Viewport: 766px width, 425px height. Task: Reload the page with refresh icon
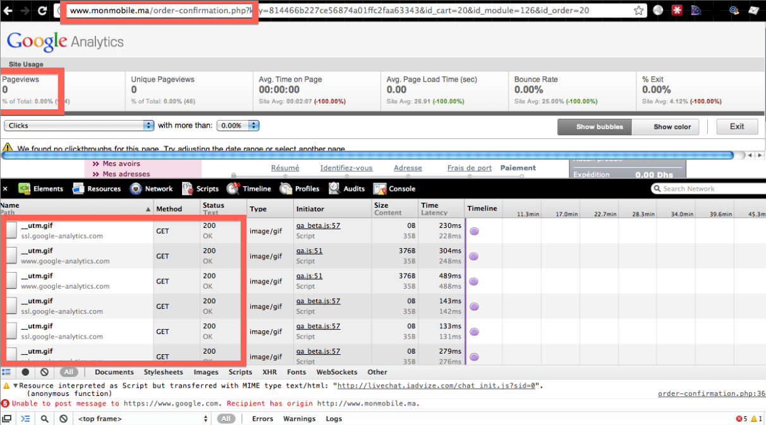(x=42, y=10)
